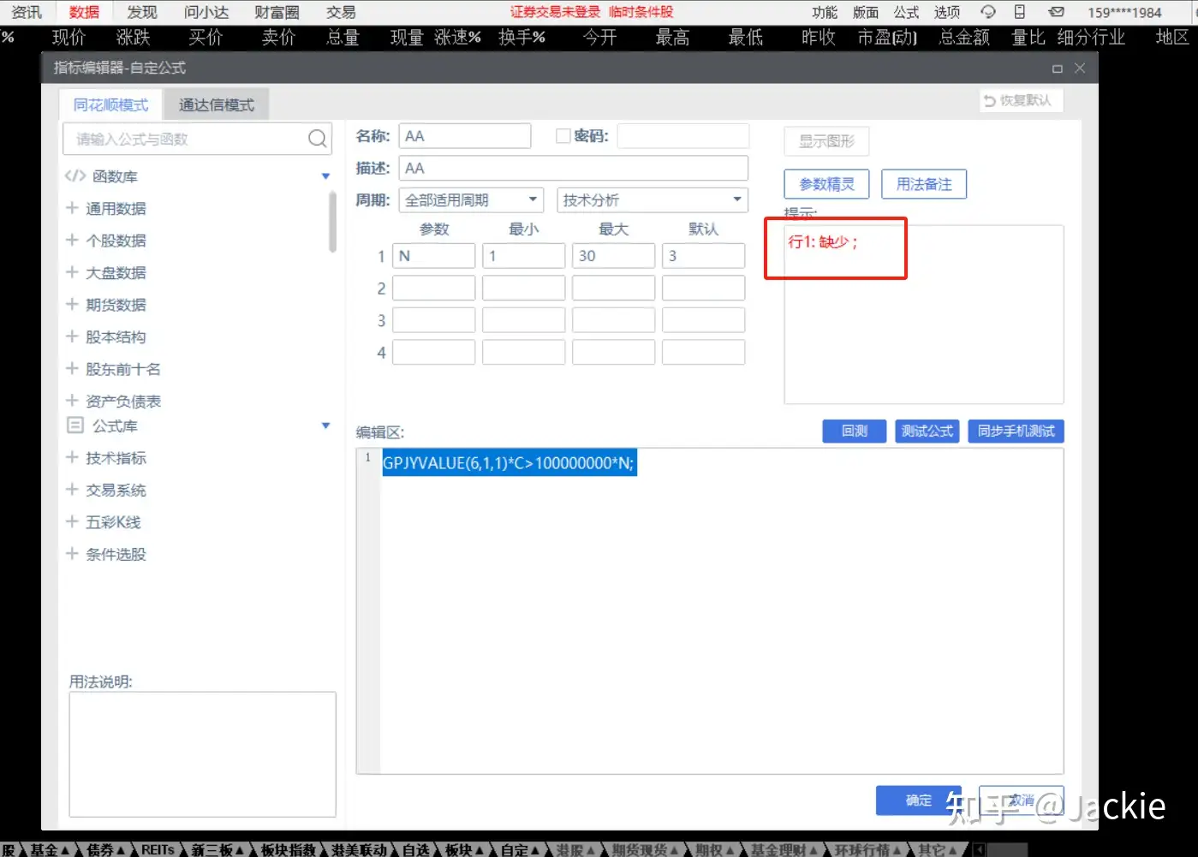Click the customer service headset icon

point(988,12)
